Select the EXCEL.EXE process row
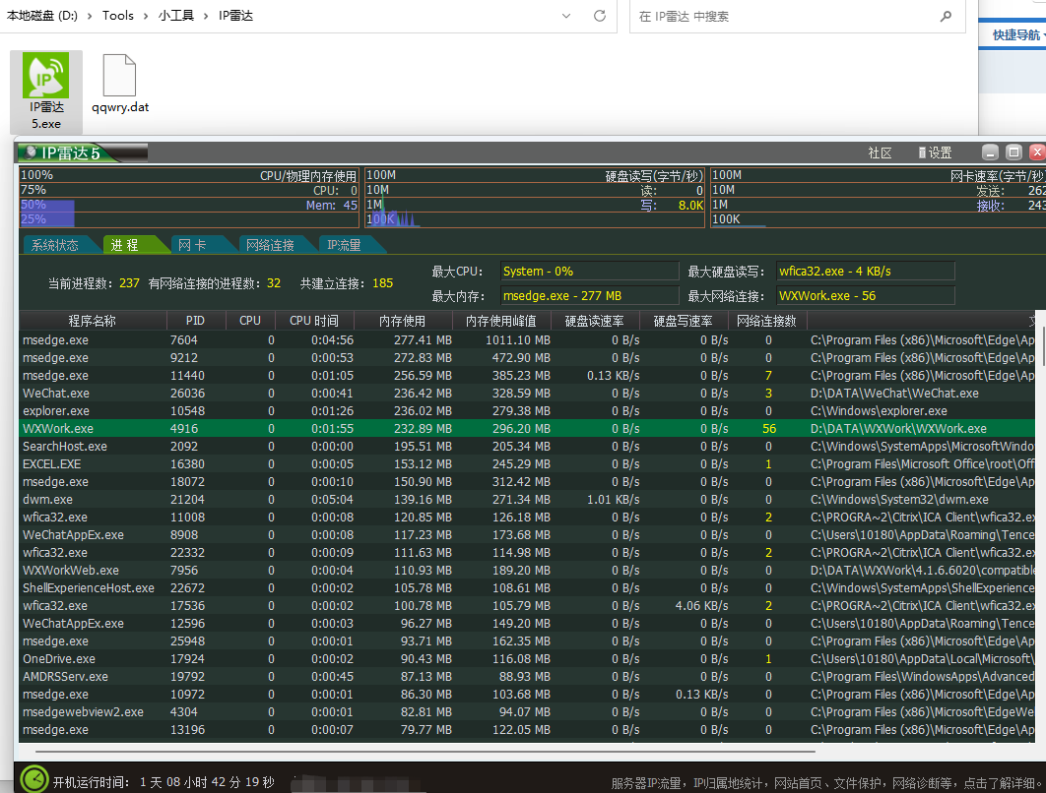Screen dimensions: 1046x793 [527, 463]
